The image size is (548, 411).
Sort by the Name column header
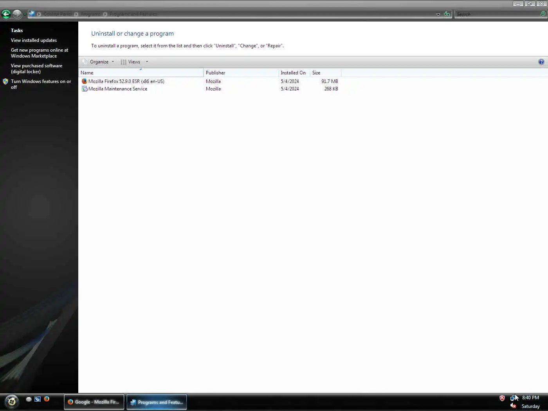(141, 73)
